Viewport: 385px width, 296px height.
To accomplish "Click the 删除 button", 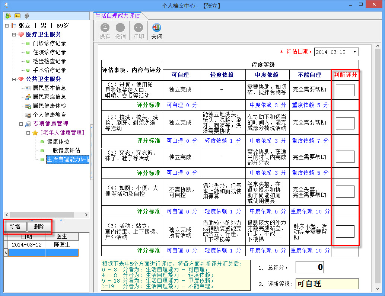I will tap(39, 226).
